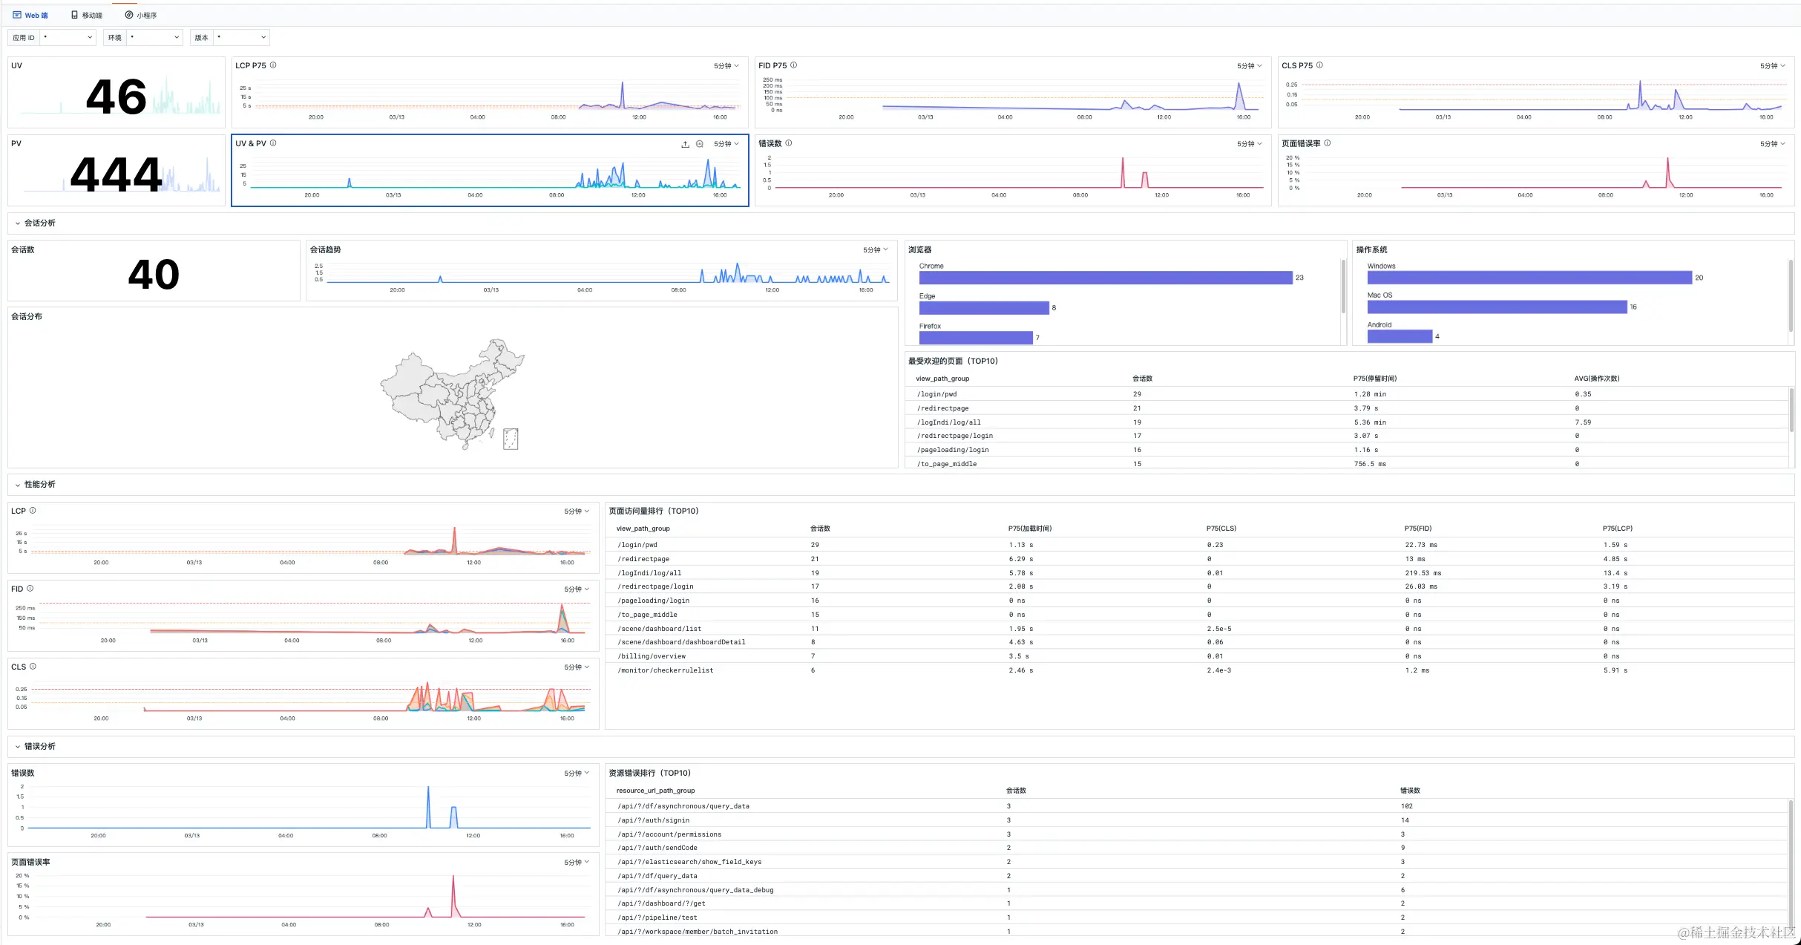Open the 应用 ID dropdown

point(68,37)
